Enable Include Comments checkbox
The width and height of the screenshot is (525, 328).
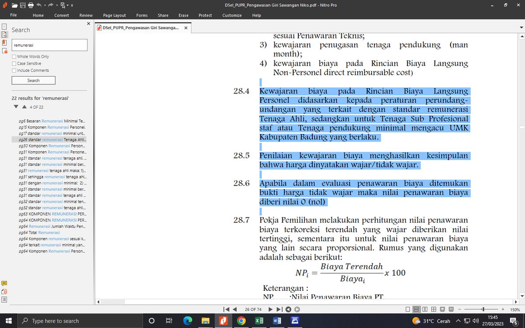pyautogui.click(x=14, y=70)
